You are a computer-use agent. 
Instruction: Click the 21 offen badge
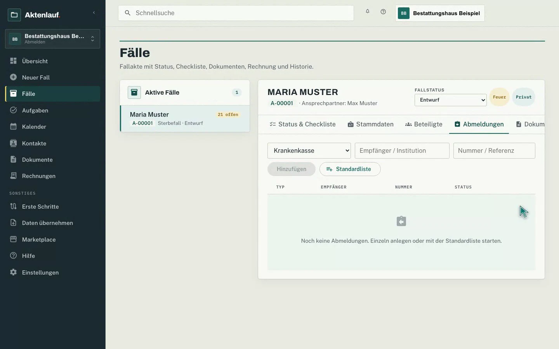tap(228, 114)
